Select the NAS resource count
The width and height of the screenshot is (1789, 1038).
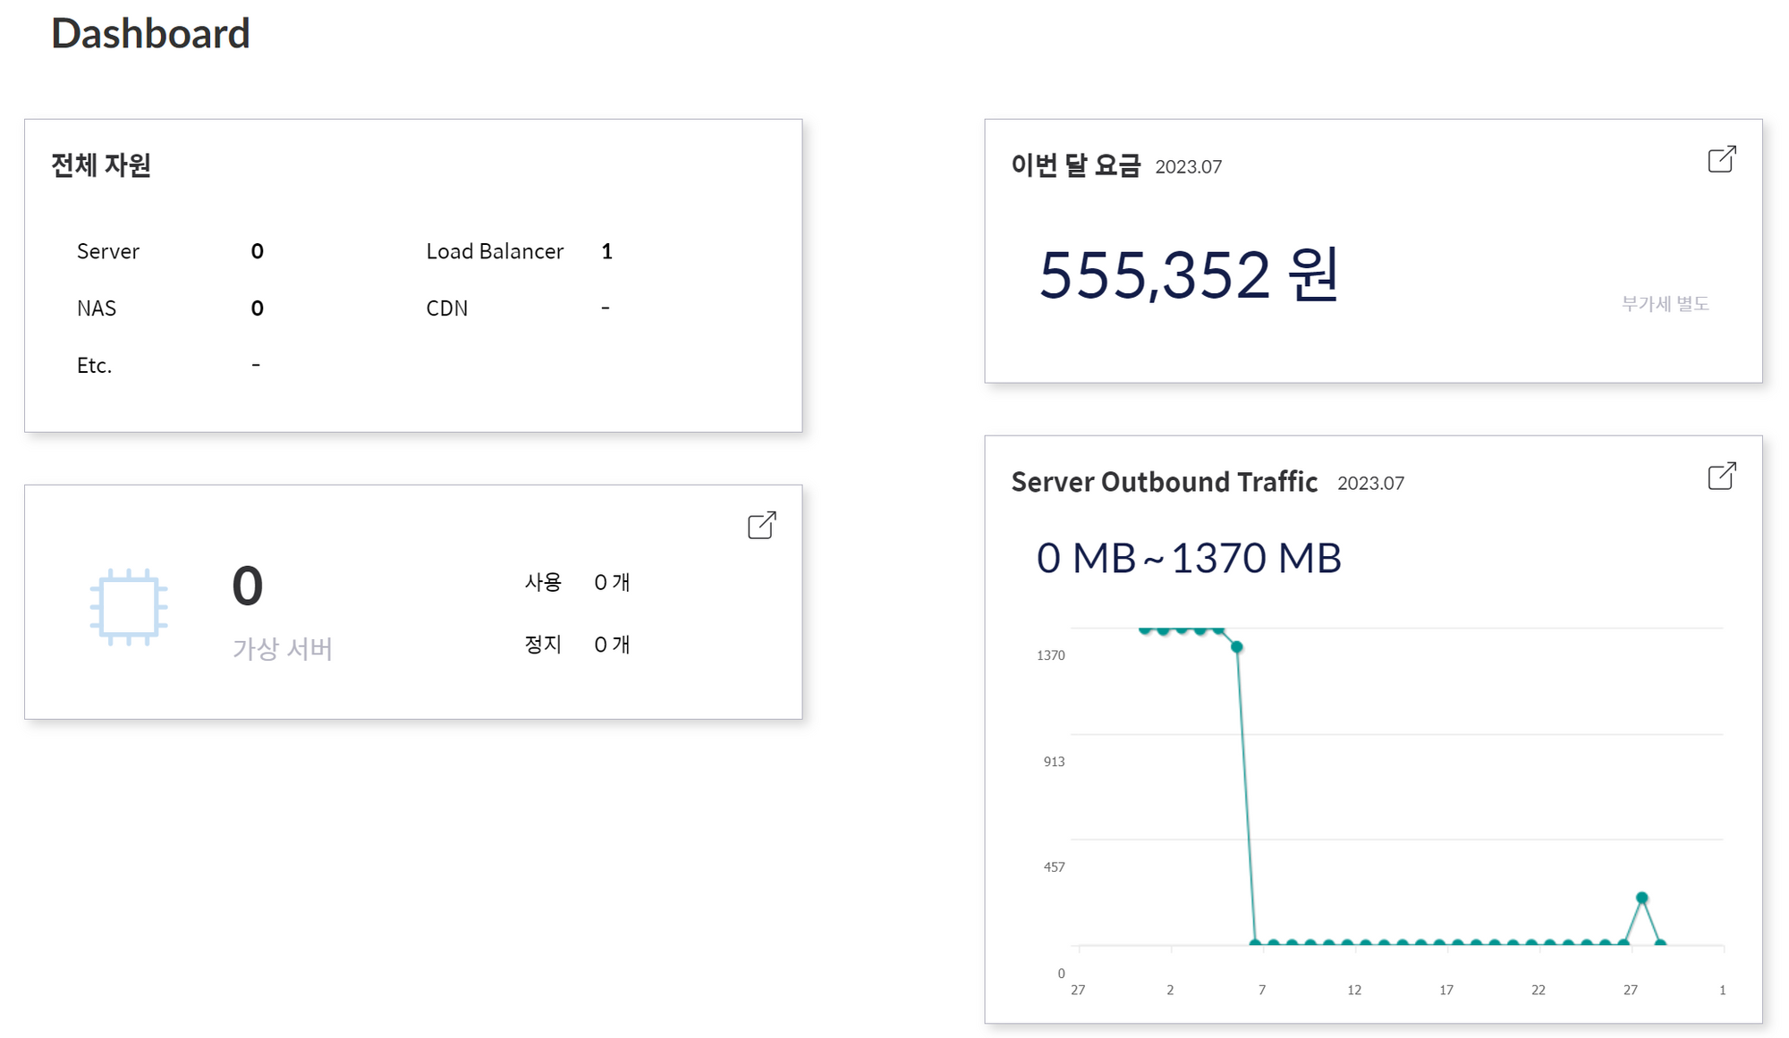click(257, 308)
